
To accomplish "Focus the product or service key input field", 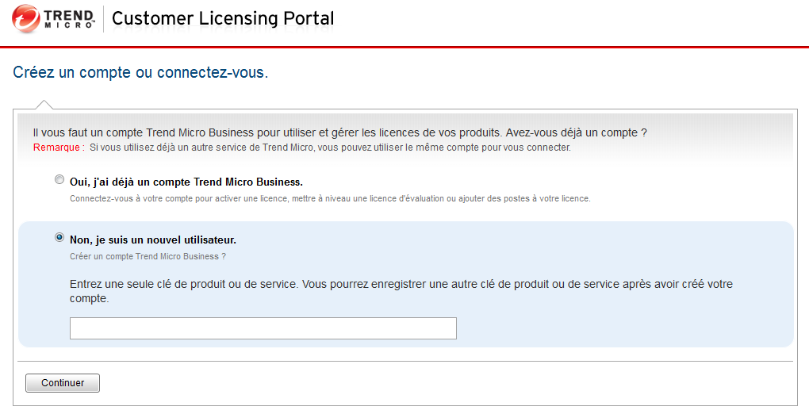I will tap(263, 328).
